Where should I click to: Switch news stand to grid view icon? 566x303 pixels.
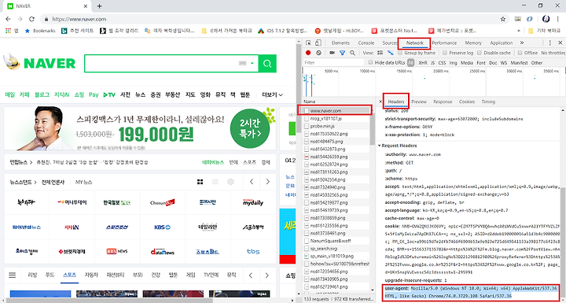[200, 182]
